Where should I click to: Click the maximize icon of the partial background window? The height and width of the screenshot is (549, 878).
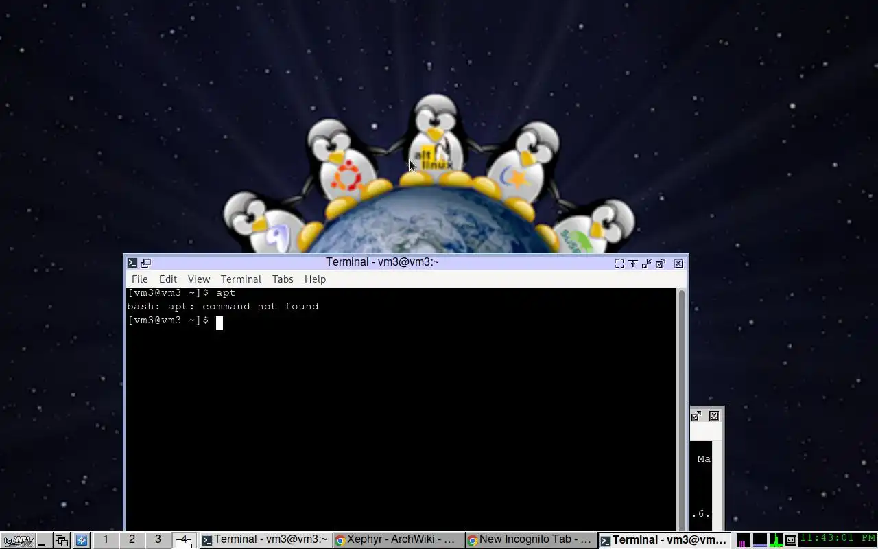click(x=696, y=416)
